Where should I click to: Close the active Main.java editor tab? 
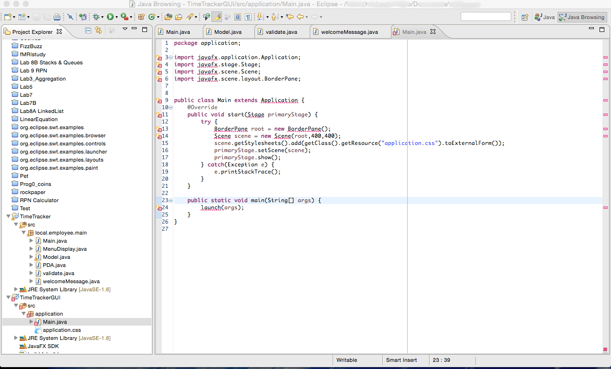(433, 32)
